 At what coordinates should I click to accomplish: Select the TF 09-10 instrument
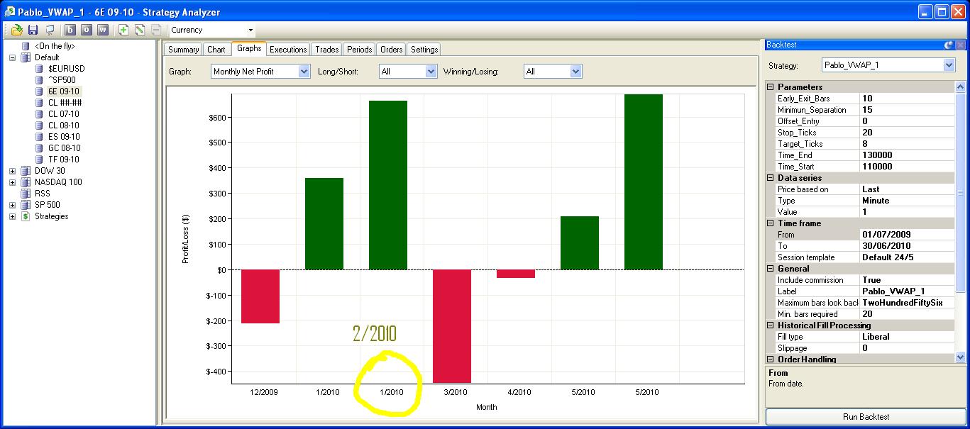[64, 160]
